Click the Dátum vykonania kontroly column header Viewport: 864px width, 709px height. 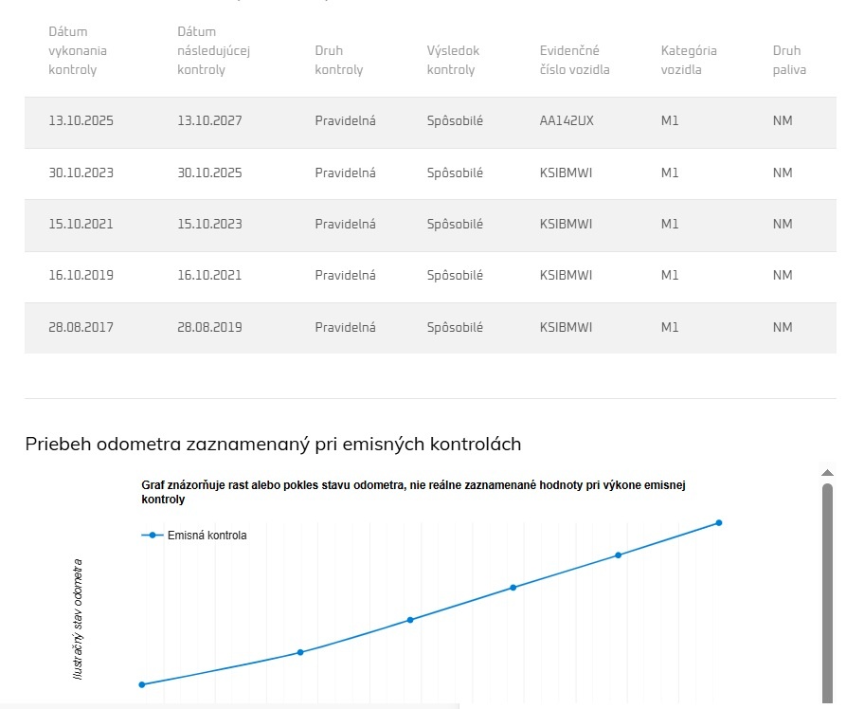(x=78, y=51)
